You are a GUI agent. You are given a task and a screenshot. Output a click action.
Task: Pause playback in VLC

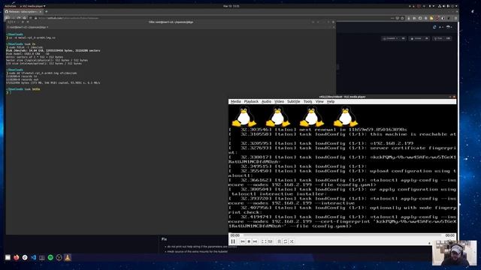point(233,241)
